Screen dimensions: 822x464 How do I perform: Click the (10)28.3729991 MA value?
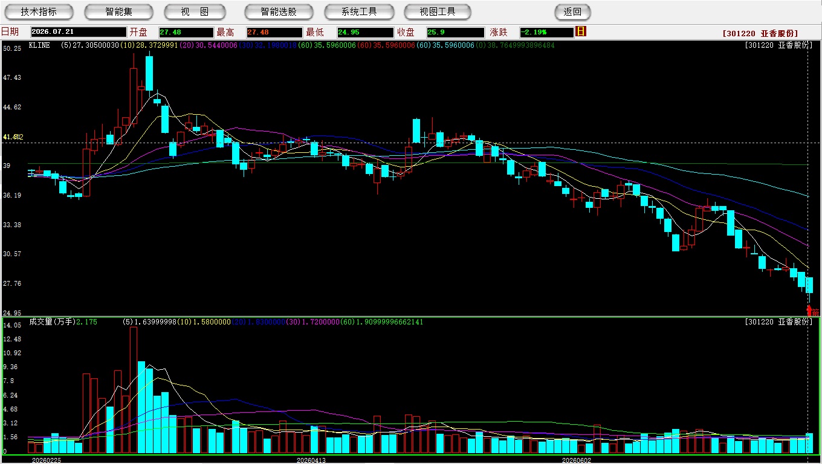[x=149, y=45]
